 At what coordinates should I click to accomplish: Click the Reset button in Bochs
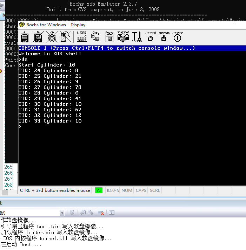tap(150, 37)
